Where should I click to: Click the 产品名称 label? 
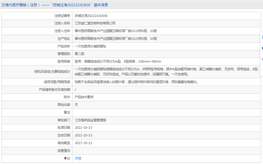pyautogui.click(x=64, y=46)
